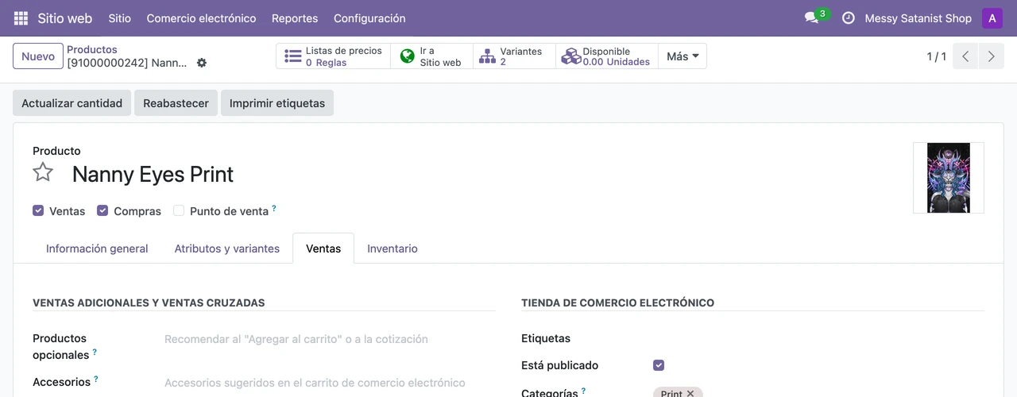Click the Etiquetas field
Image resolution: width=1017 pixels, height=397 pixels.
[x=818, y=338]
